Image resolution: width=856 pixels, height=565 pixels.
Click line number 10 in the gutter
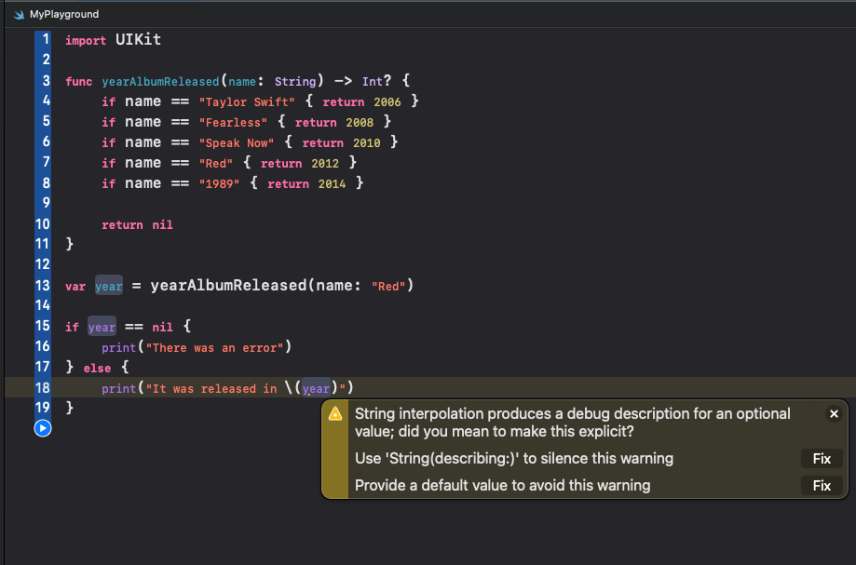(43, 224)
